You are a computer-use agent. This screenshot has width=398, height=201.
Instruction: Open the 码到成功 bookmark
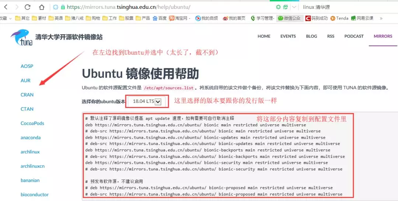(316, 18)
